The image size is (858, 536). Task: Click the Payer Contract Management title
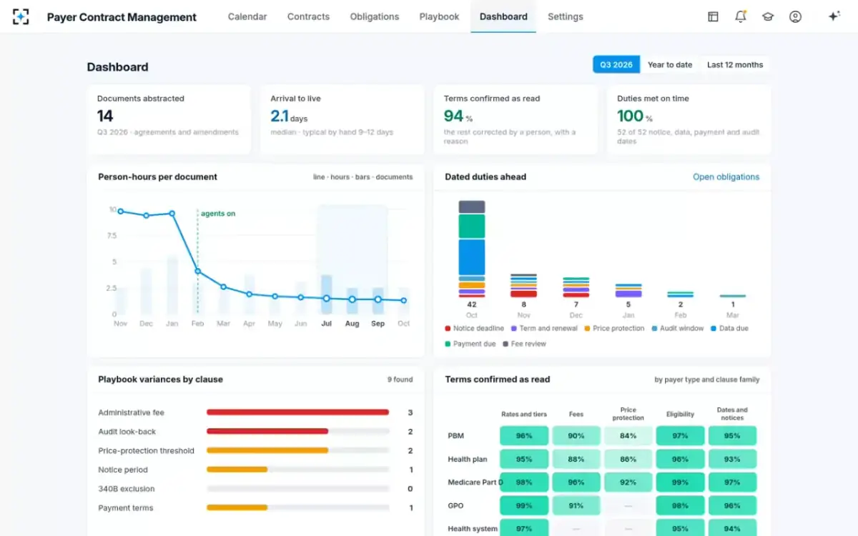coord(122,17)
